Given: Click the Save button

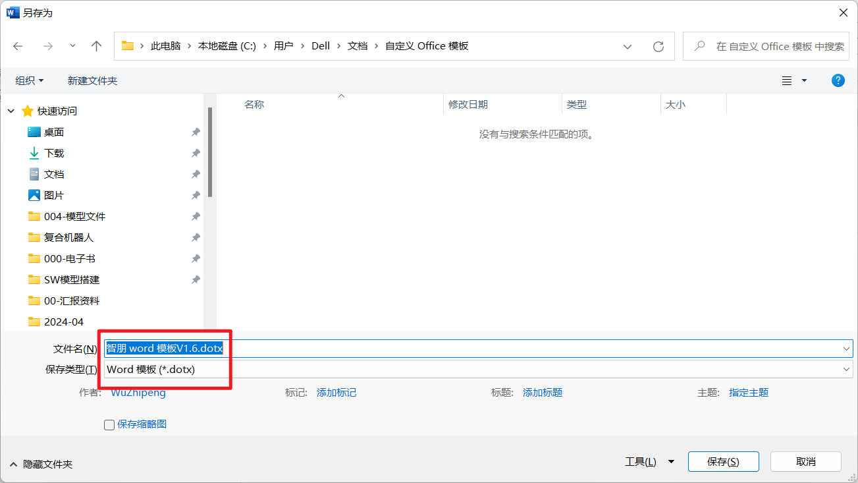Looking at the screenshot, I should 723,462.
